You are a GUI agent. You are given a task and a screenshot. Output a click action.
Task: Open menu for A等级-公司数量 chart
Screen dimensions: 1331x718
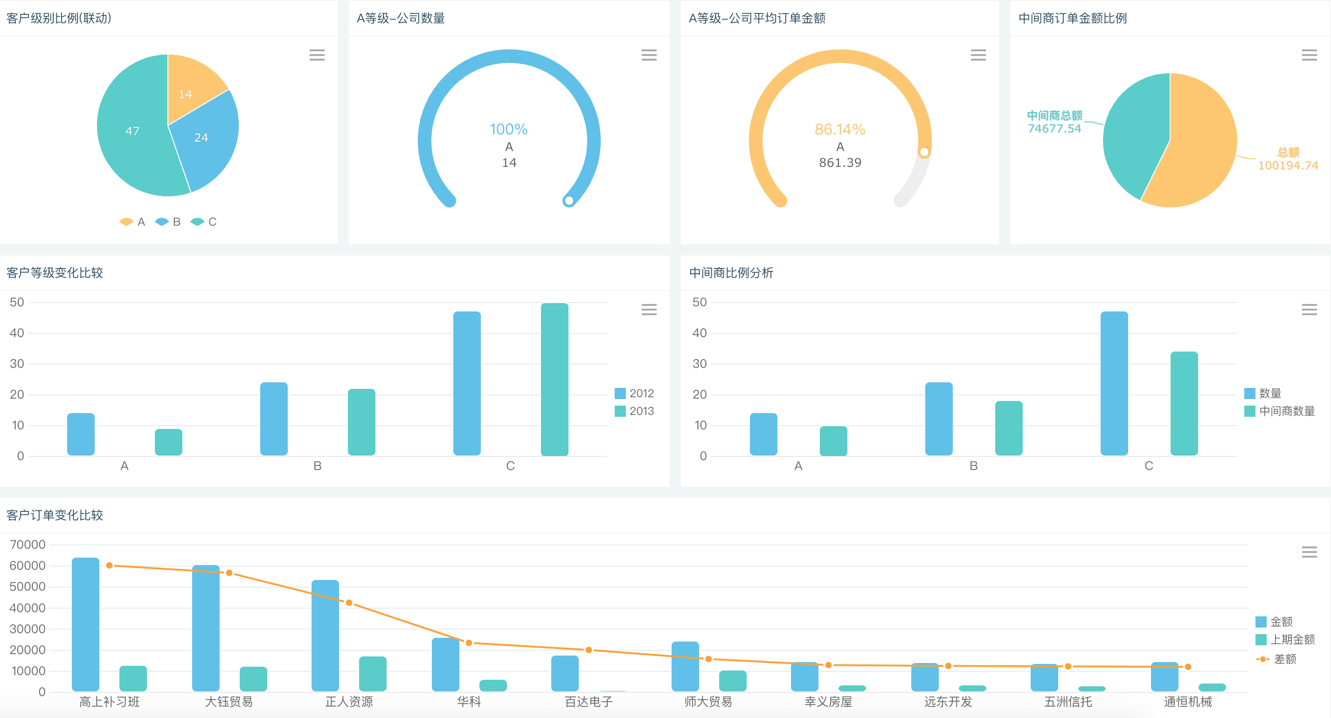click(650, 55)
